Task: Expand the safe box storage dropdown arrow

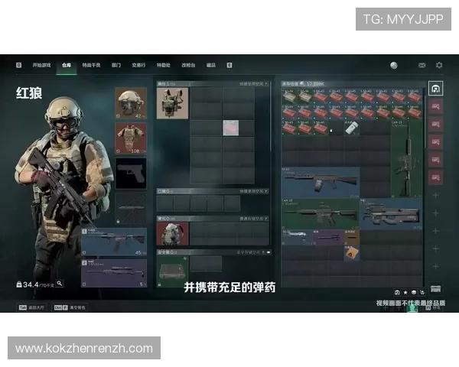Action: (x=263, y=252)
